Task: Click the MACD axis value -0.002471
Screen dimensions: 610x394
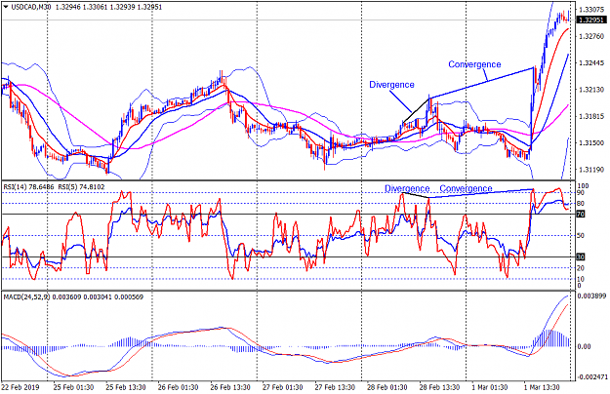Action: pos(591,377)
